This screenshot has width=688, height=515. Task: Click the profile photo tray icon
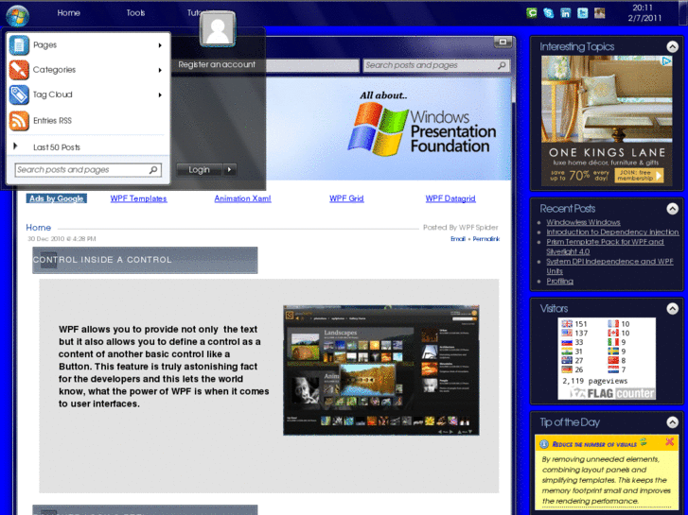tap(600, 12)
